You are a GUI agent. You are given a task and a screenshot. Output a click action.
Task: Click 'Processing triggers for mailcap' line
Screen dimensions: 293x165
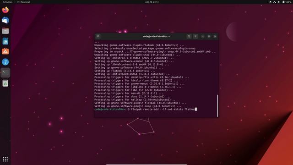pyautogui.click(x=136, y=100)
